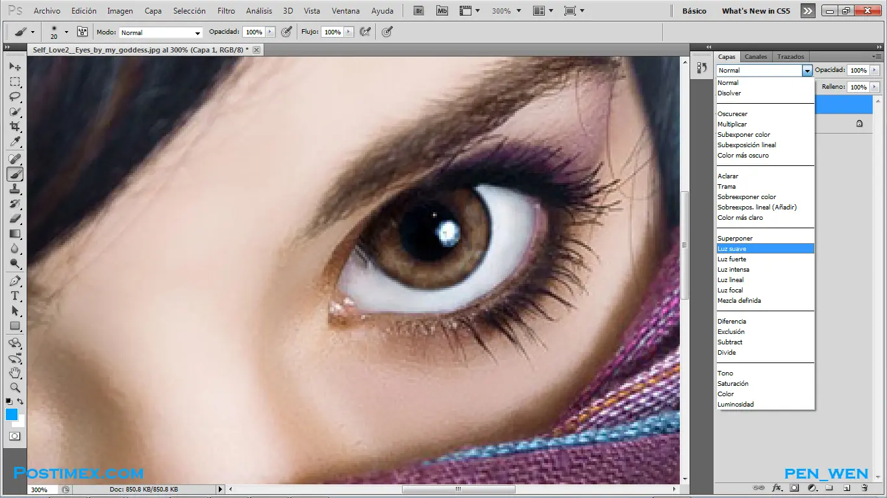Viewport: 887px width, 498px height.
Task: Open the brush Opacidad slider arrow
Action: pos(271,32)
